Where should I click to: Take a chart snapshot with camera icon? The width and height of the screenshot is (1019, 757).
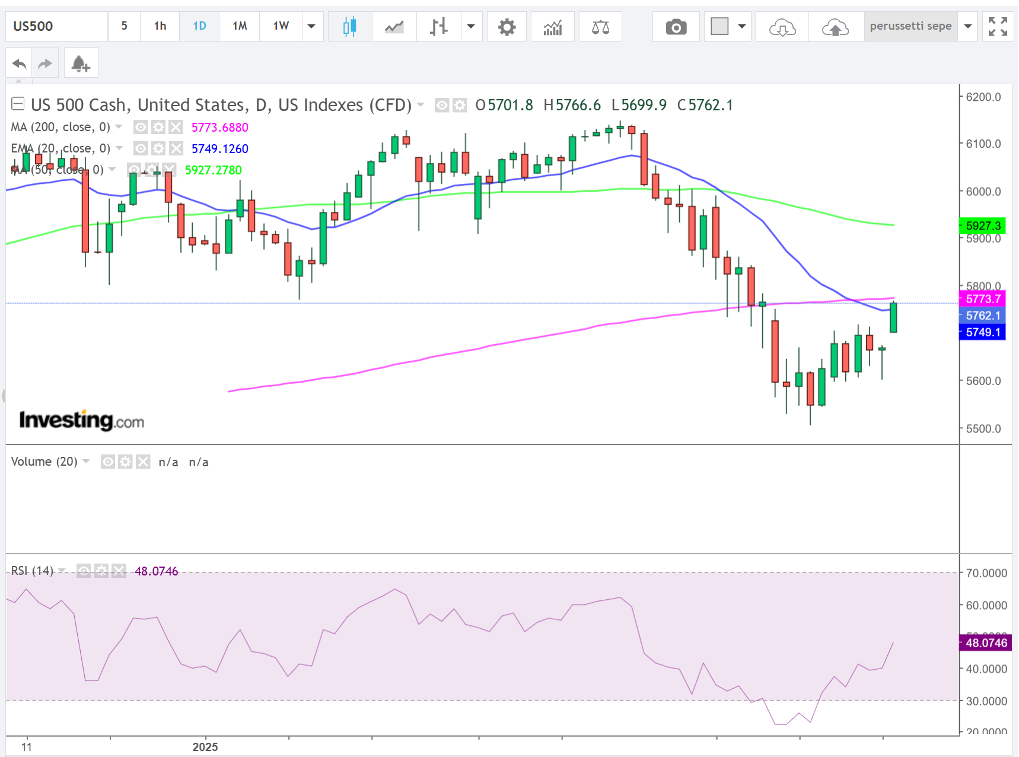coord(676,27)
